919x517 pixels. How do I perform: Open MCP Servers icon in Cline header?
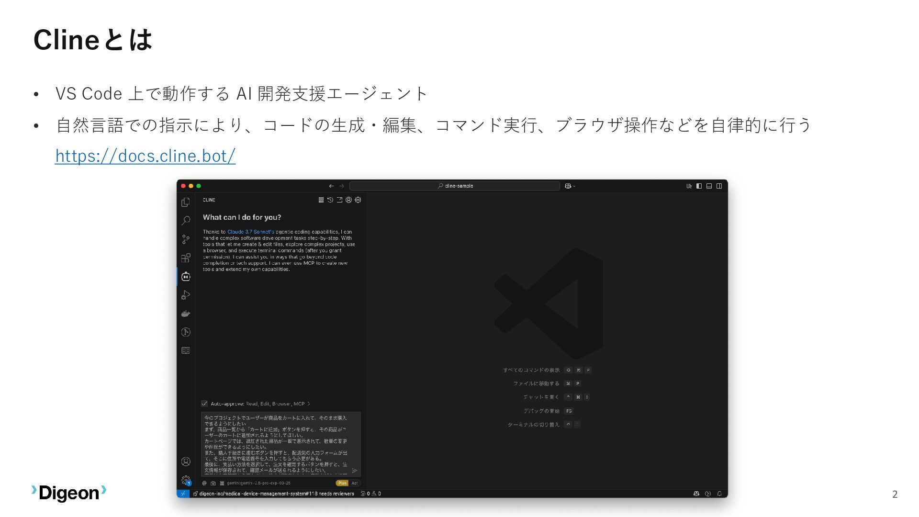coord(321,200)
